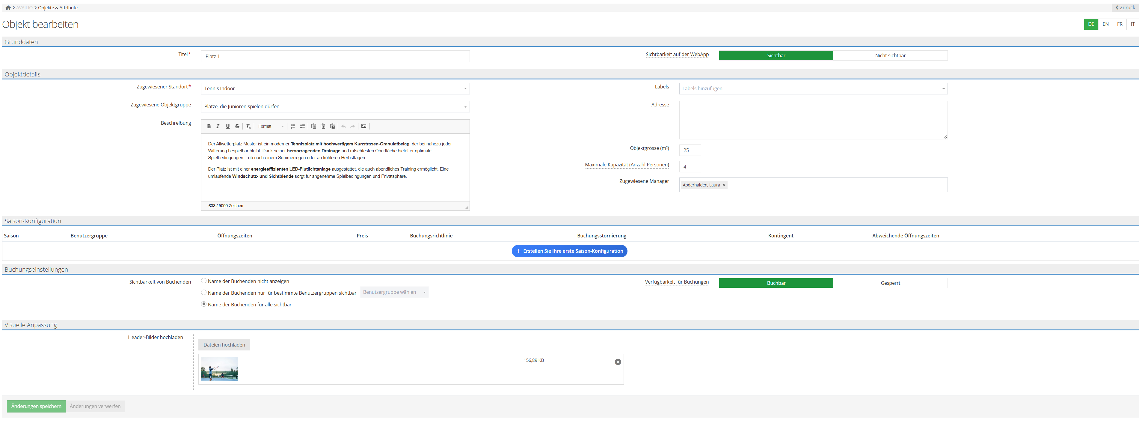Click the paste as plain text icon
Viewport: 1142px width, 423px height.
323,127
